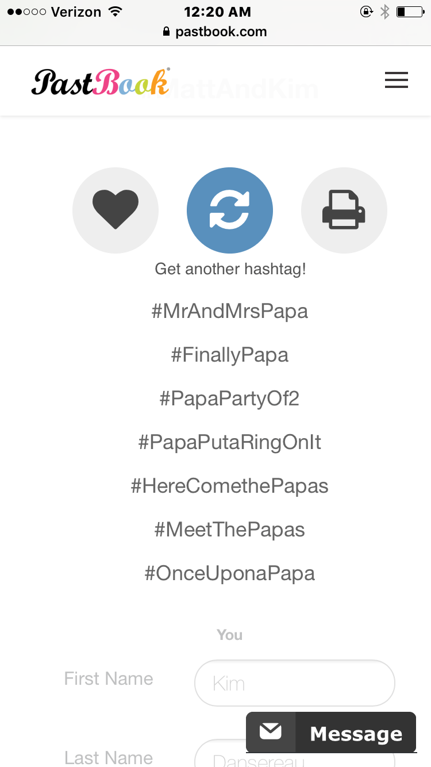Select the #OnceUponaPapa hashtag
The height and width of the screenshot is (767, 431).
pyautogui.click(x=230, y=573)
